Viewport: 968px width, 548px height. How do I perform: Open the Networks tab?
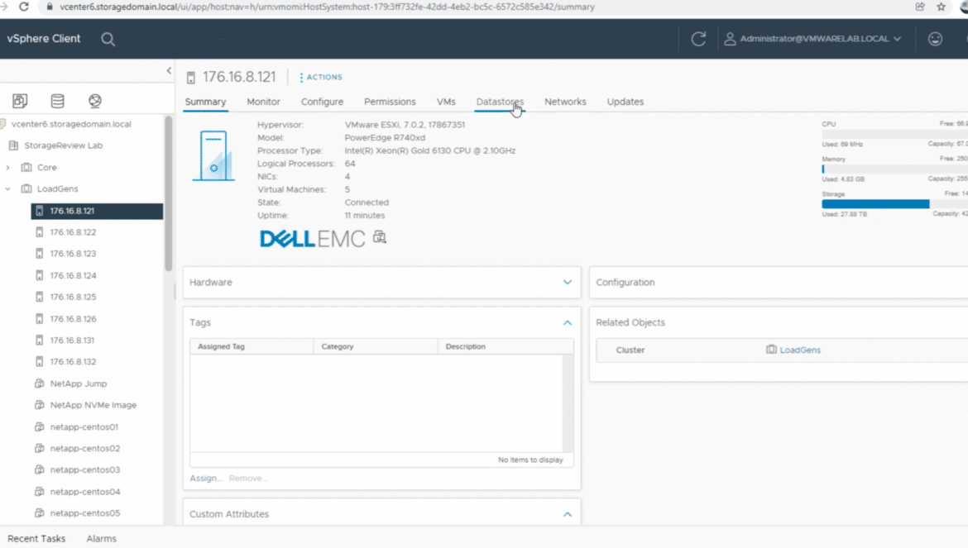[565, 102]
